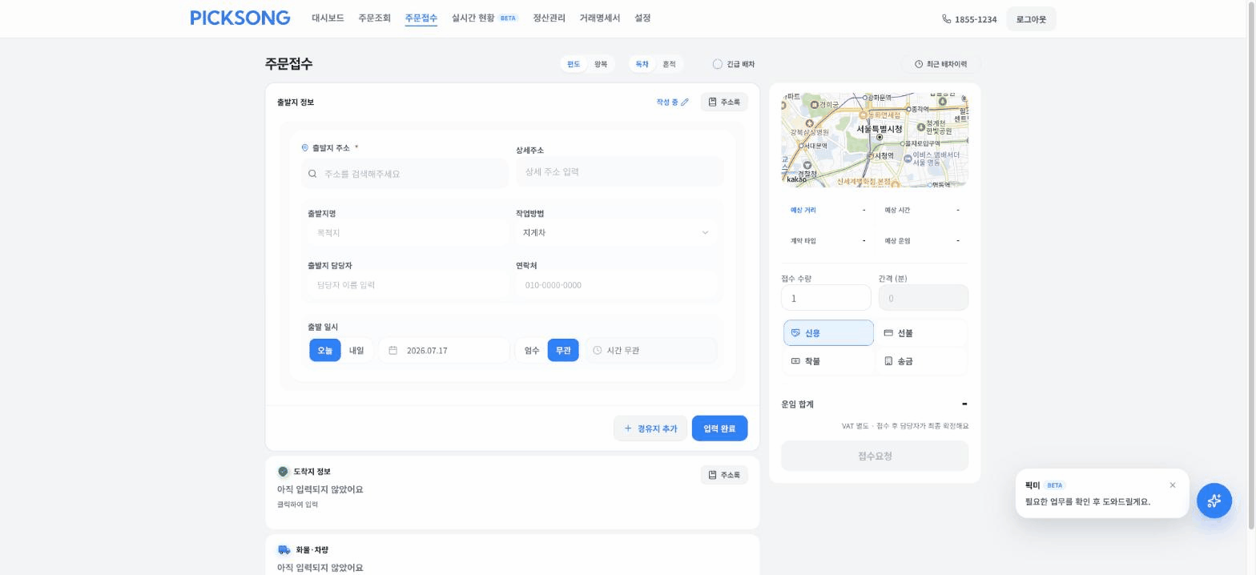Click the address book icon in 출발지 정보 주소록

pyautogui.click(x=713, y=102)
